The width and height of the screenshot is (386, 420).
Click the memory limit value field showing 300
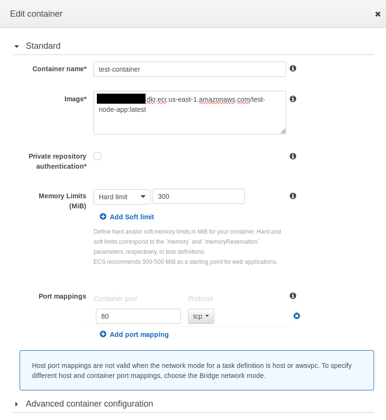(198, 197)
